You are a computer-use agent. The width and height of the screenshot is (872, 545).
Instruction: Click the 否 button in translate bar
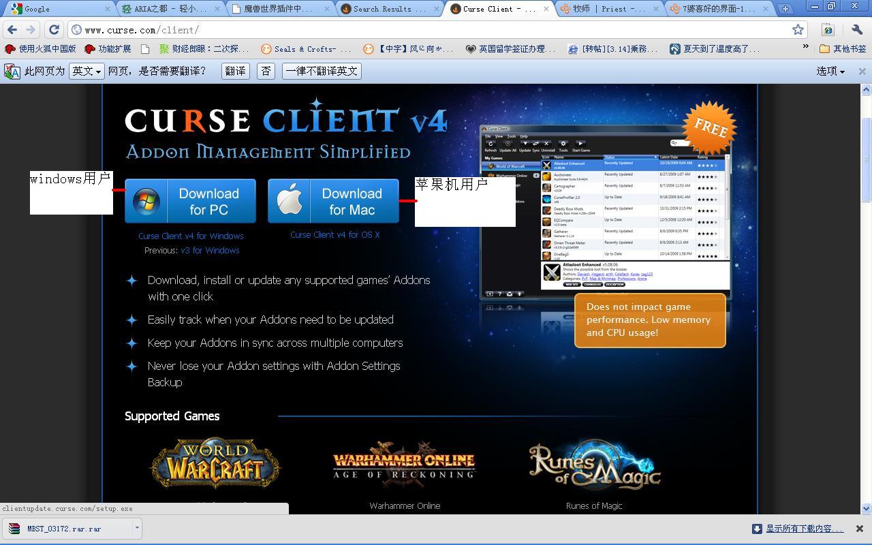point(266,71)
